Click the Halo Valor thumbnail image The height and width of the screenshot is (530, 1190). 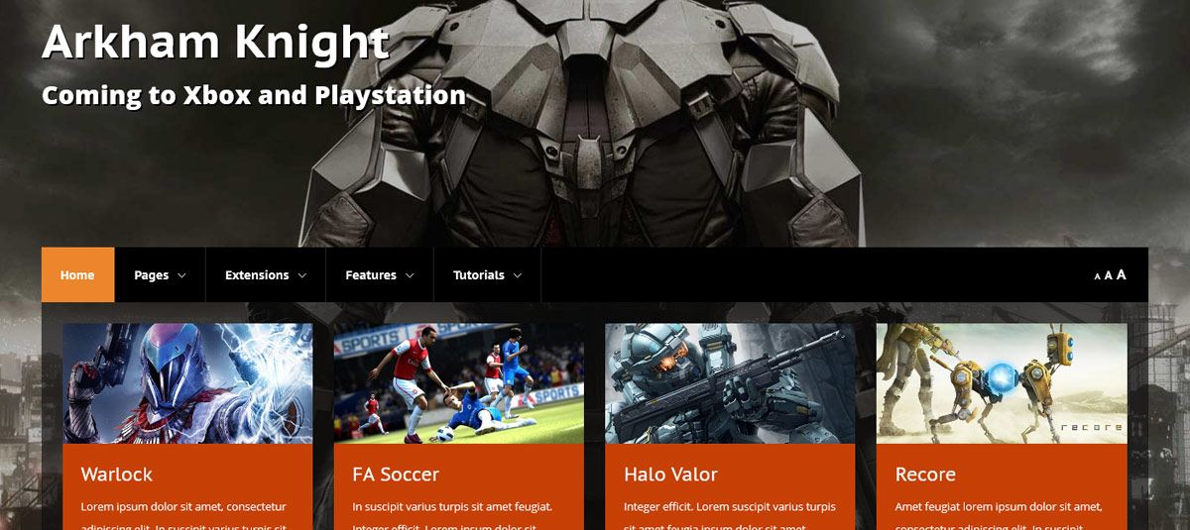pyautogui.click(x=730, y=383)
